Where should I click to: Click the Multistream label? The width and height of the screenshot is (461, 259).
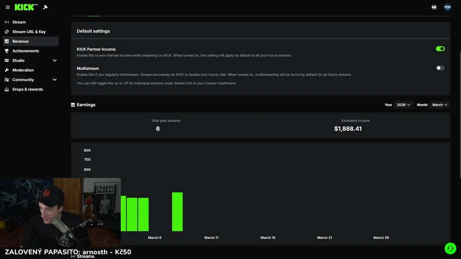point(88,68)
